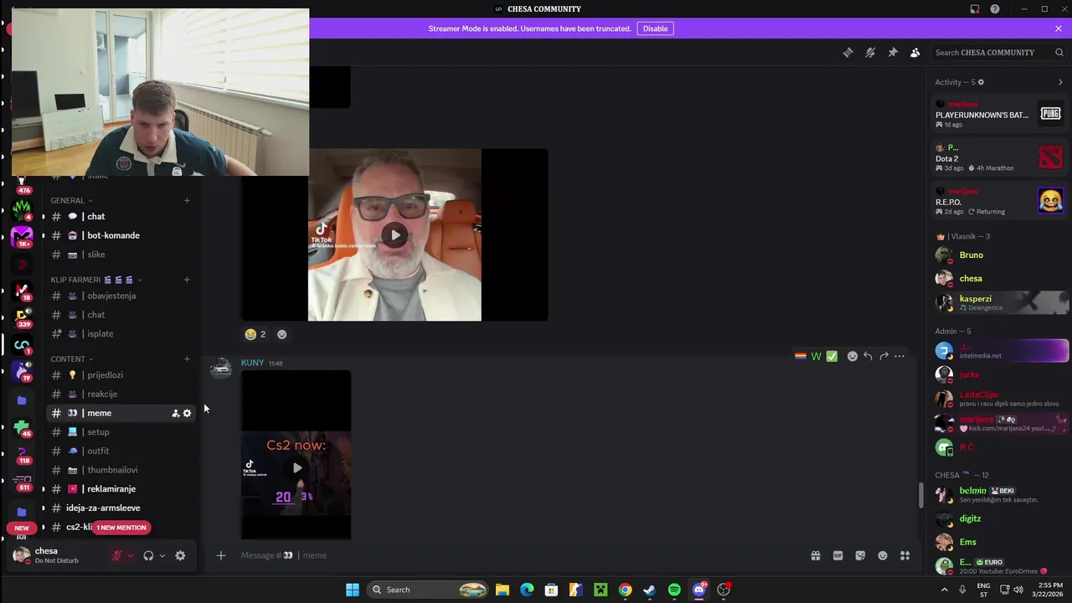Edit meme channel settings gear
The height and width of the screenshot is (603, 1072).
187,413
